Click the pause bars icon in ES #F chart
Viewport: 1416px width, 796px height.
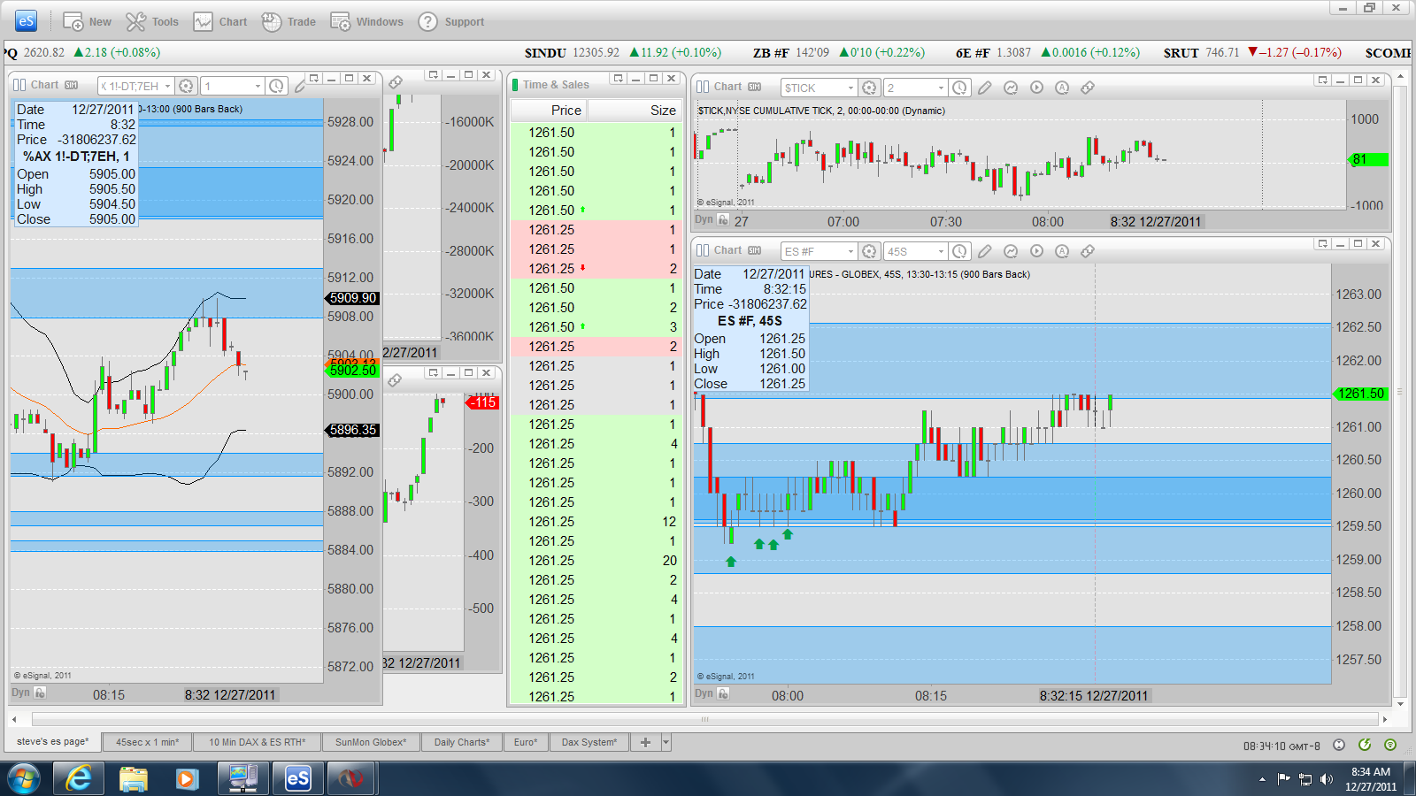point(703,250)
